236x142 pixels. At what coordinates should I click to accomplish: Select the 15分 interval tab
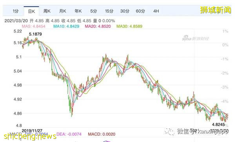pyautogui.click(x=109, y=11)
